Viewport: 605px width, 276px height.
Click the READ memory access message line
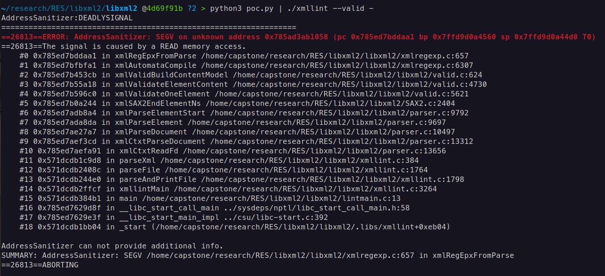(123, 47)
